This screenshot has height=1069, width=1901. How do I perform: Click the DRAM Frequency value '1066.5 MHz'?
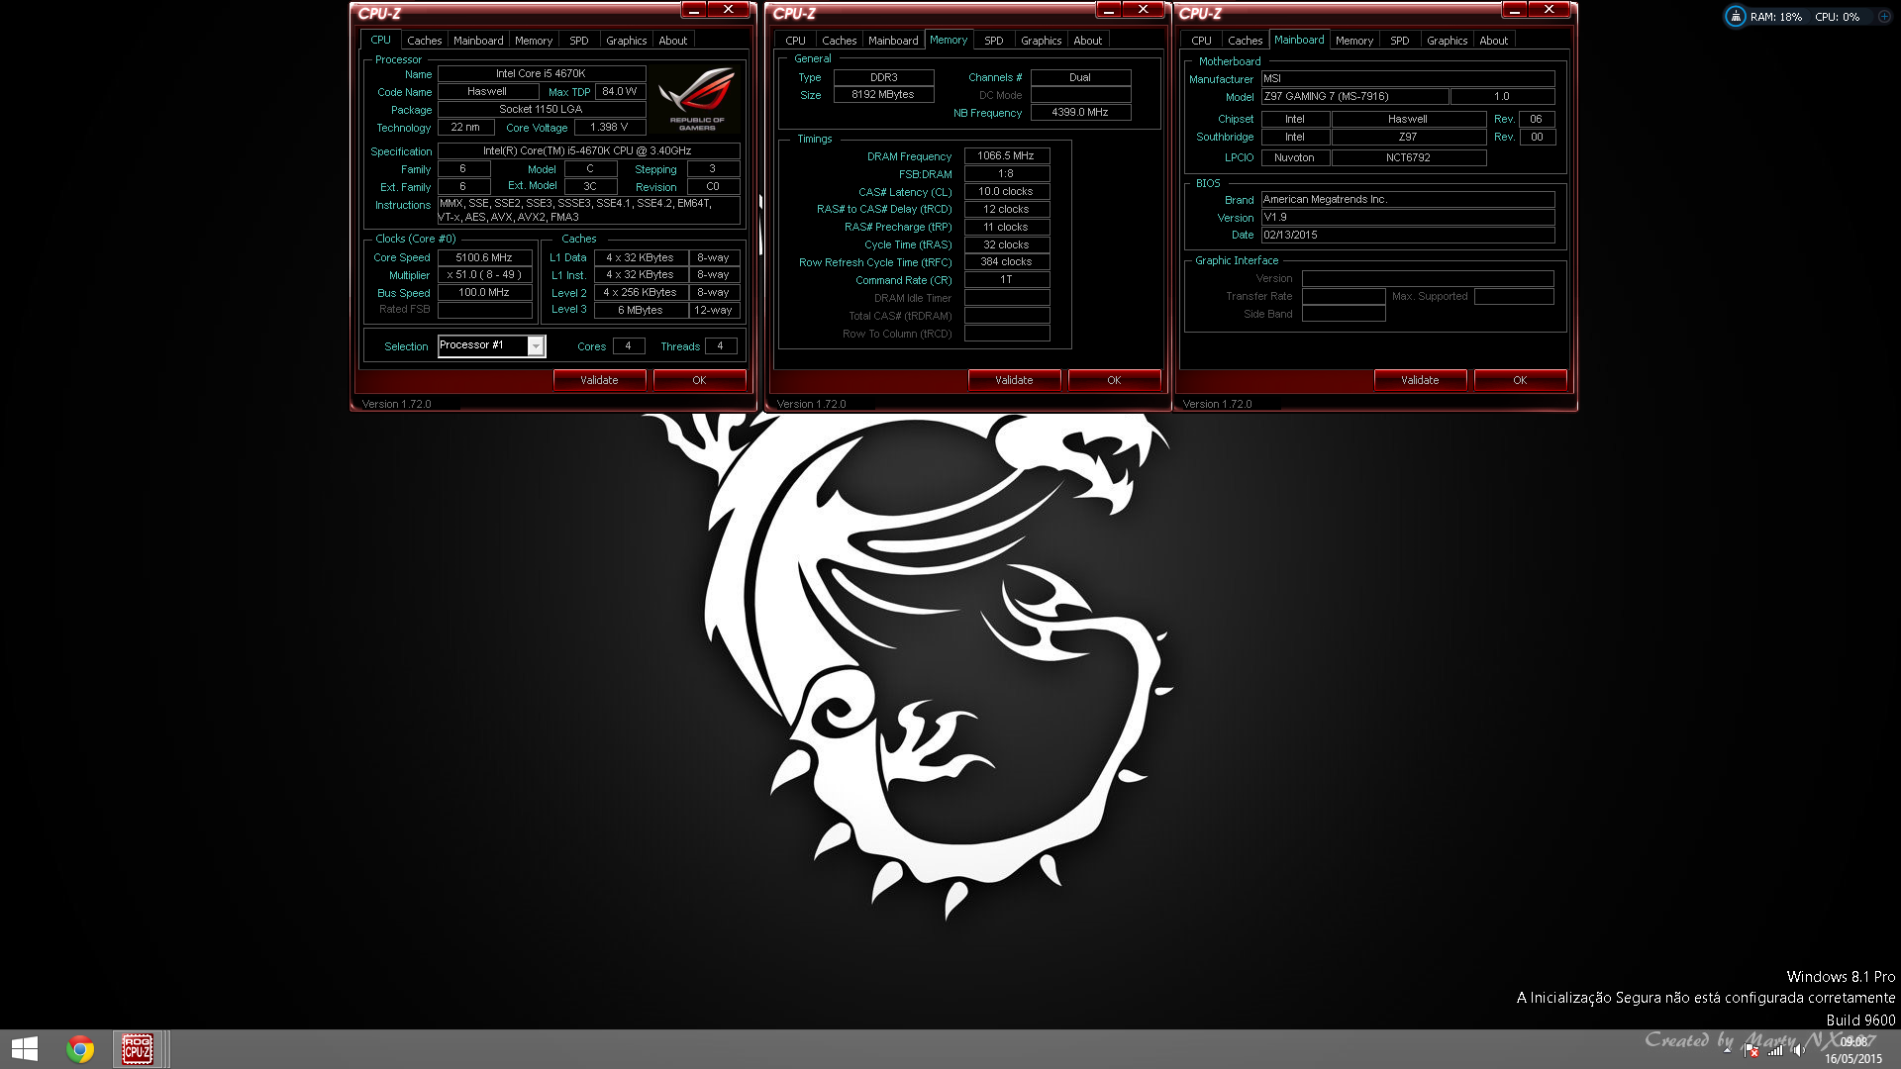click(1006, 155)
